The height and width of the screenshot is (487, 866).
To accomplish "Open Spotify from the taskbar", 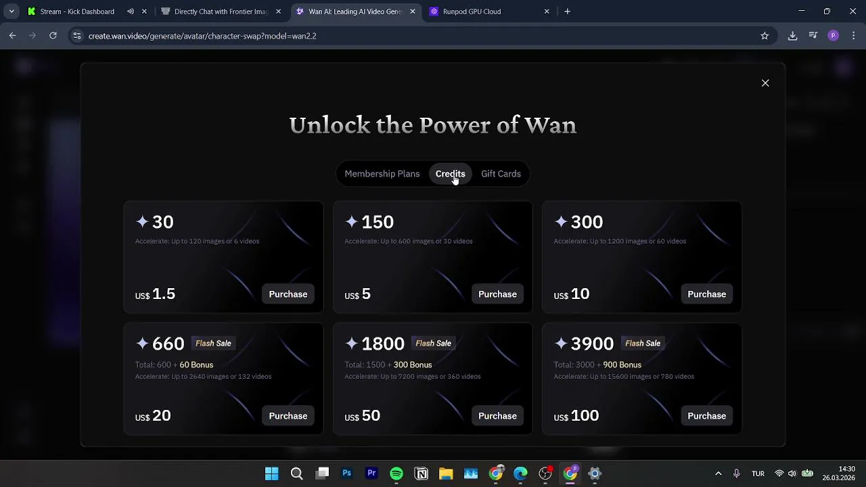I will [x=396, y=473].
